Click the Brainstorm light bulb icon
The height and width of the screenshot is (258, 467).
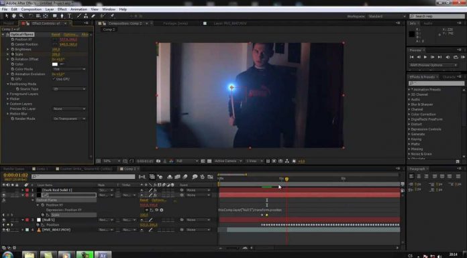click(195, 177)
